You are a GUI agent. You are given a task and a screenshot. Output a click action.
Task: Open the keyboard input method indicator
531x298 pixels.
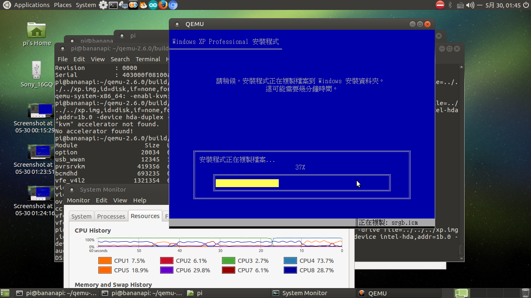pyautogui.click(x=460, y=5)
